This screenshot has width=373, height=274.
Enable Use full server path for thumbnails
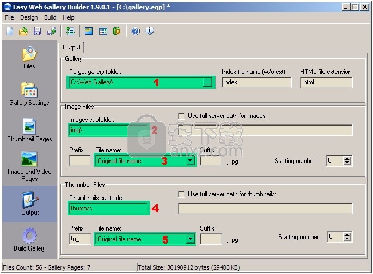(181, 194)
